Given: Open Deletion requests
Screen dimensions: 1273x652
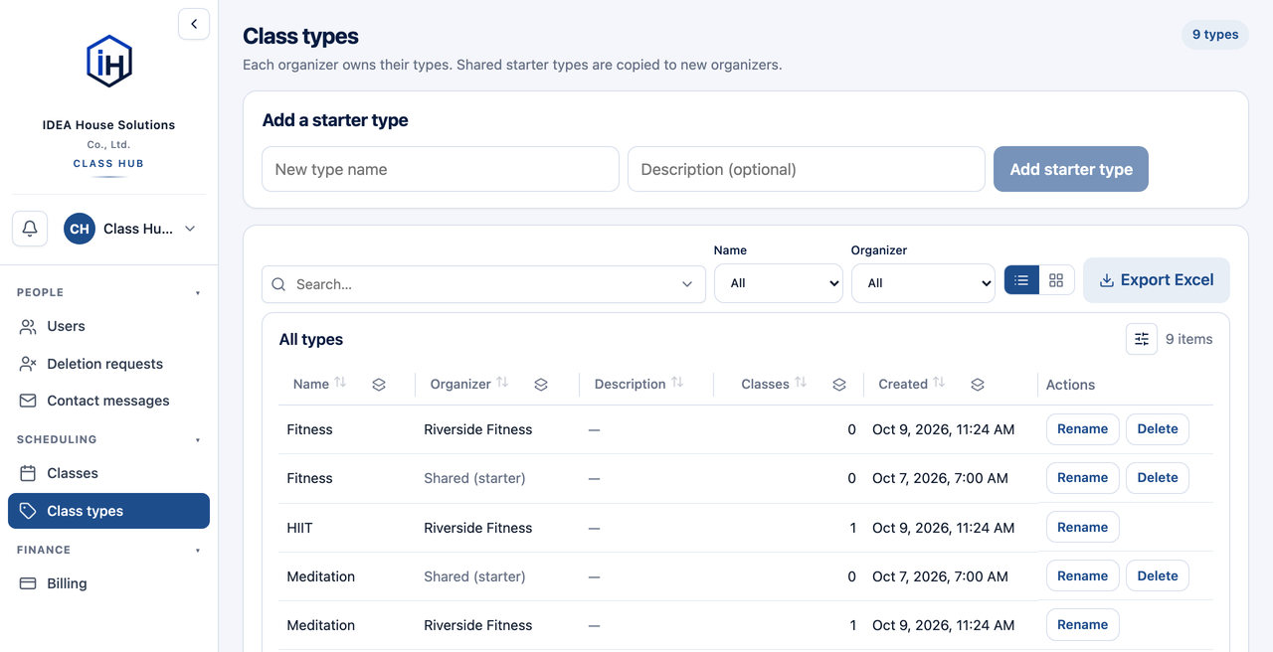Looking at the screenshot, I should [x=108, y=364].
